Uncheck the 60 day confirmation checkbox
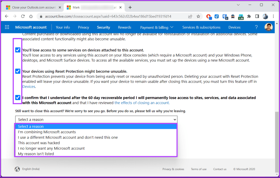The height and width of the screenshot is (178, 280). click(18, 97)
